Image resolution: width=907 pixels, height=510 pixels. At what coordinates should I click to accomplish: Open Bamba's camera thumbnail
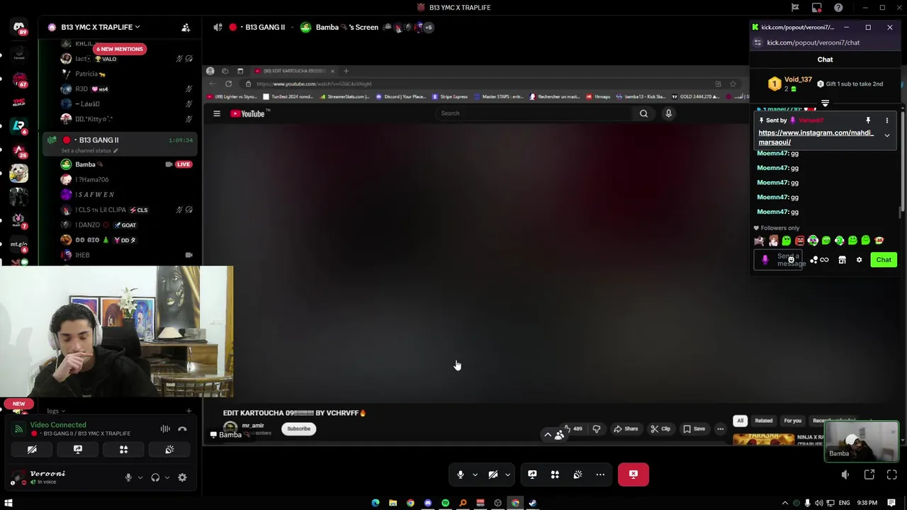coord(861,441)
